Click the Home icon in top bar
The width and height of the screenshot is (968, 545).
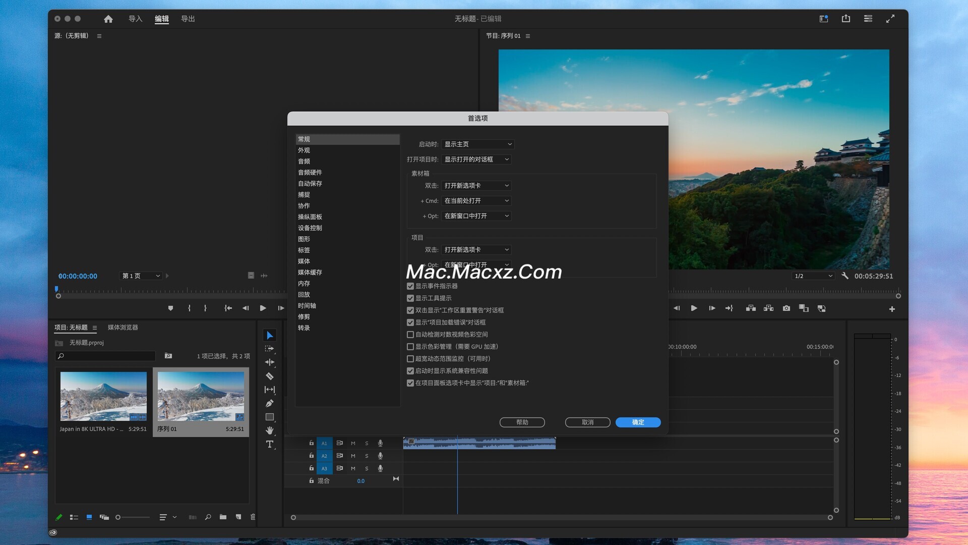[108, 19]
